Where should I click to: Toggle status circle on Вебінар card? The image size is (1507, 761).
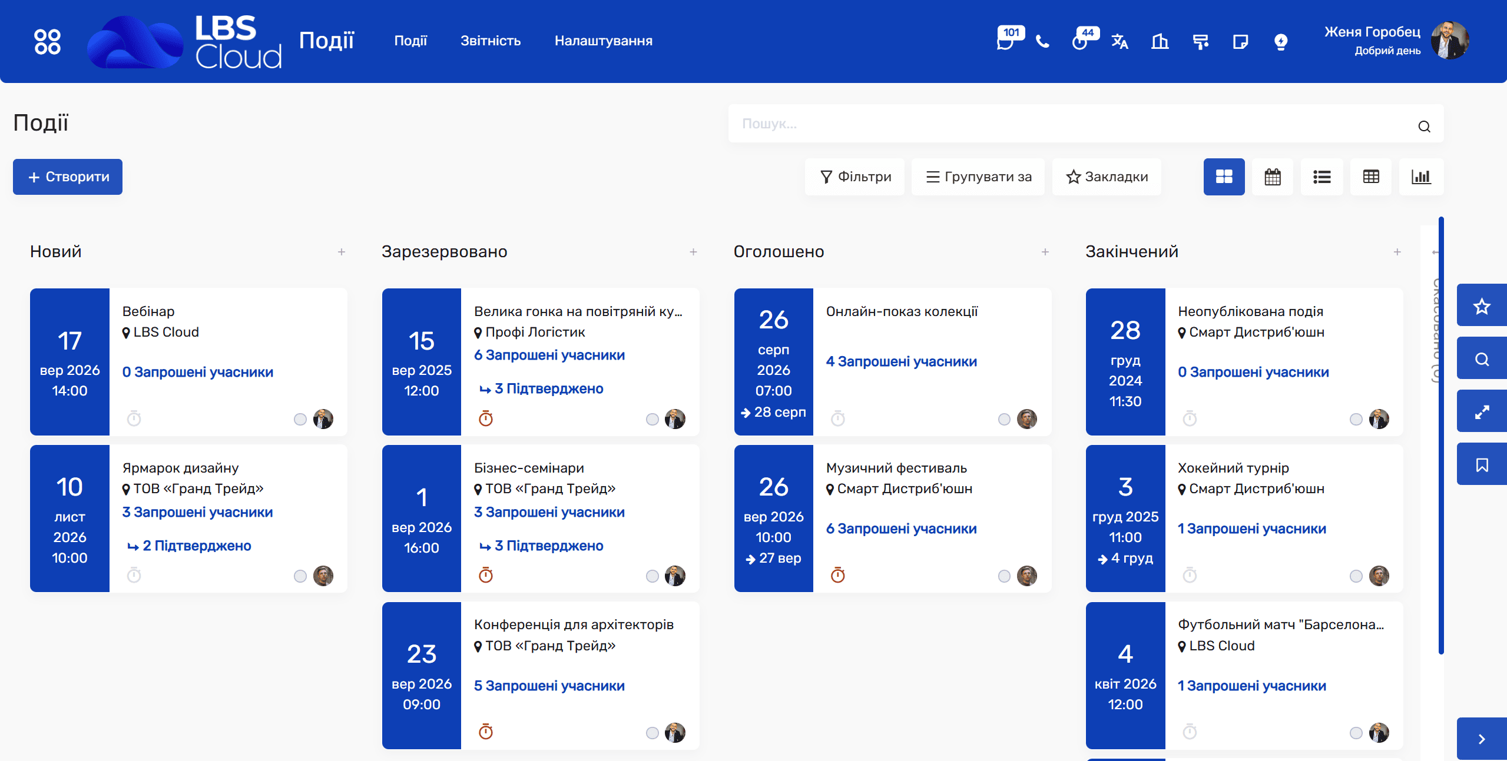[x=300, y=419]
